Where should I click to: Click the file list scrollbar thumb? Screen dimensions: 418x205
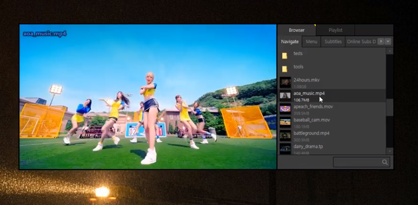[389, 107]
